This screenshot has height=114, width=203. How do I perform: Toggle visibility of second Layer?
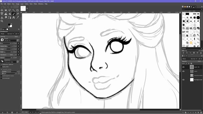[183, 71]
